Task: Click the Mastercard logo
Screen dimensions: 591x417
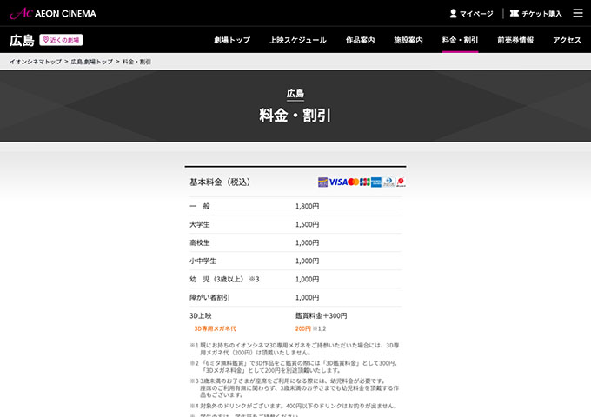Action: tap(353, 182)
